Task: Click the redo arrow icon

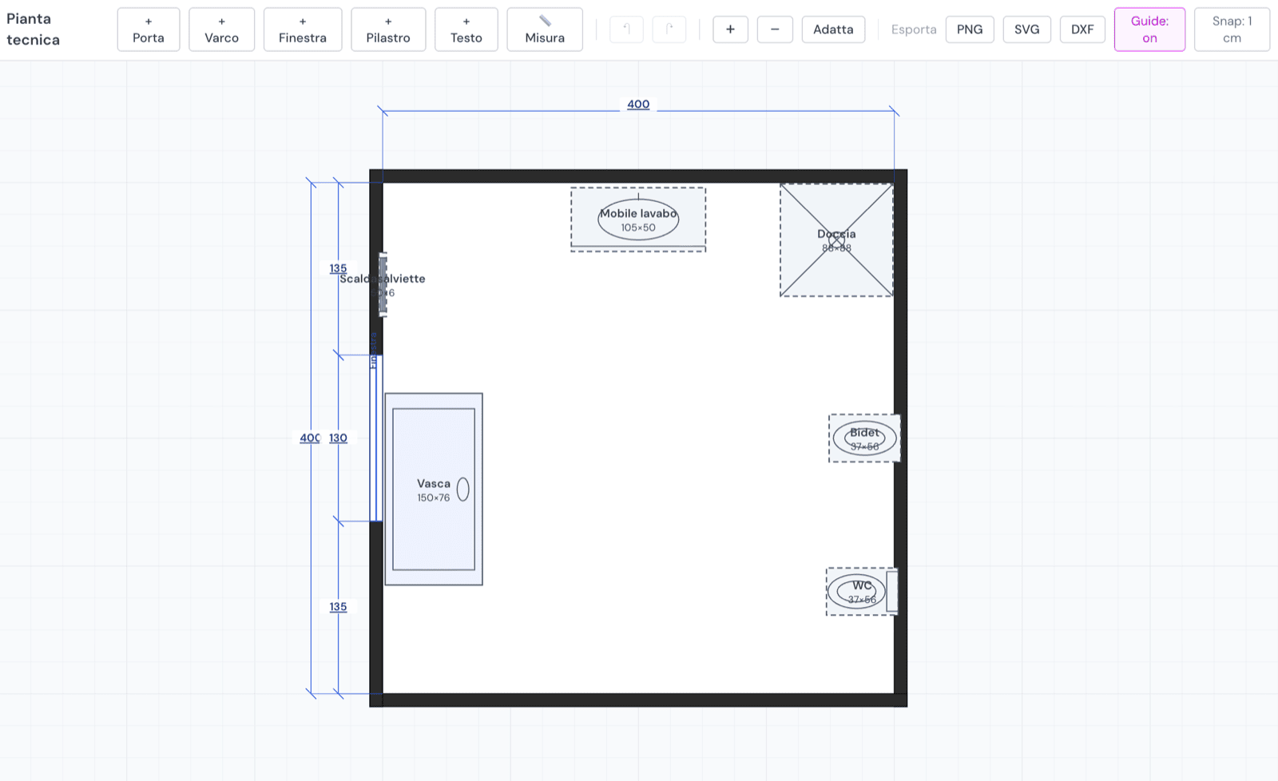Action: tap(669, 30)
